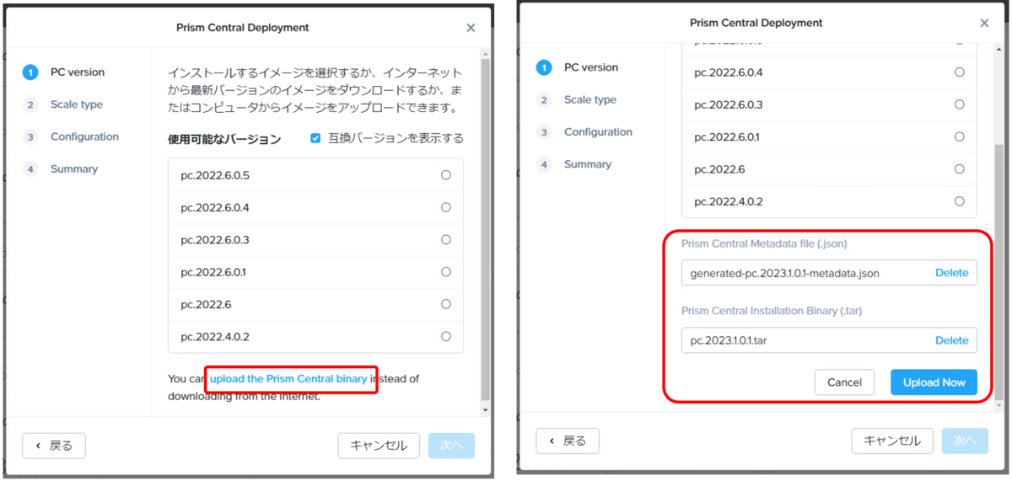Select pc.2022.6.0.1 radio button in left dialog
The image size is (1012, 481).
pos(445,272)
